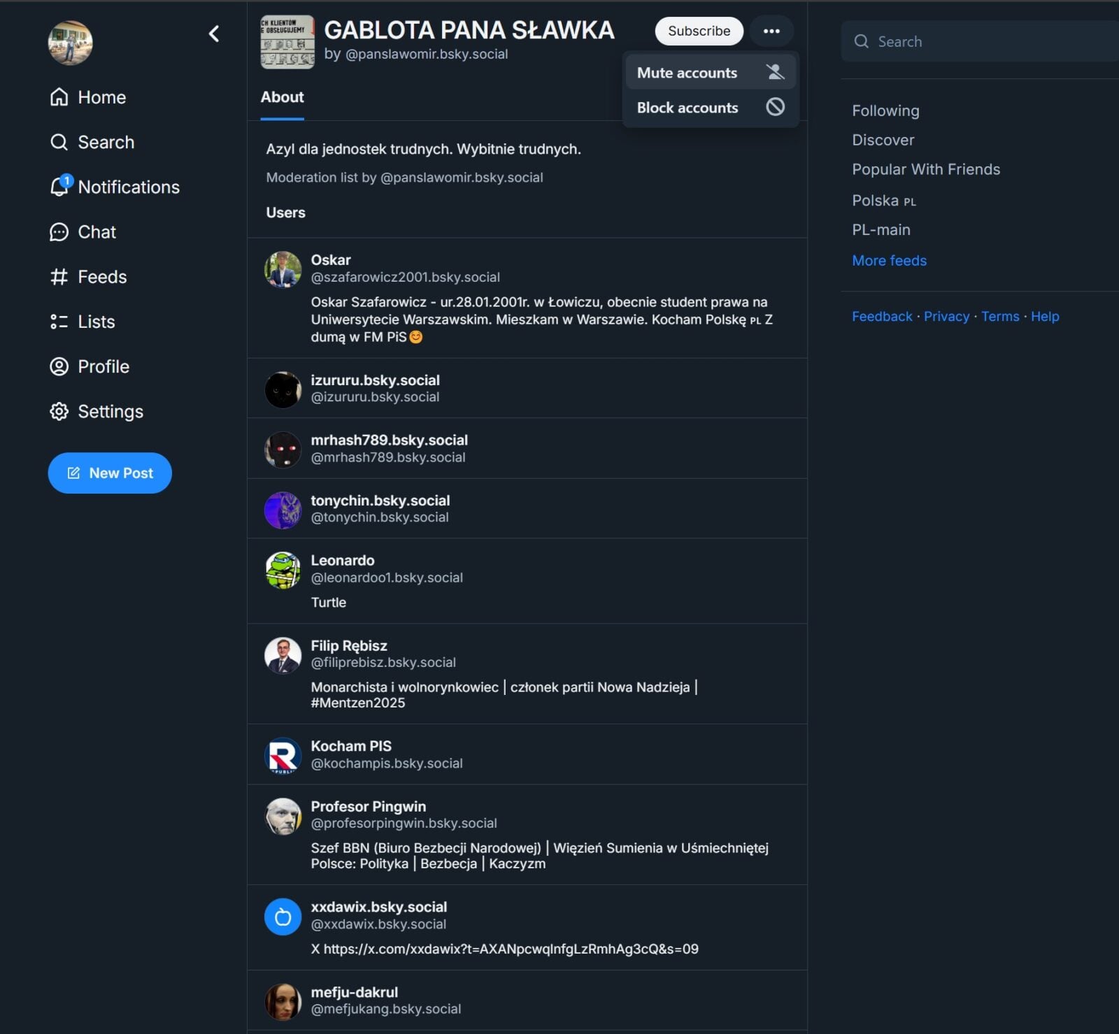Open Settings gear icon
Viewport: 1119px width, 1034px height.
pyautogui.click(x=59, y=411)
